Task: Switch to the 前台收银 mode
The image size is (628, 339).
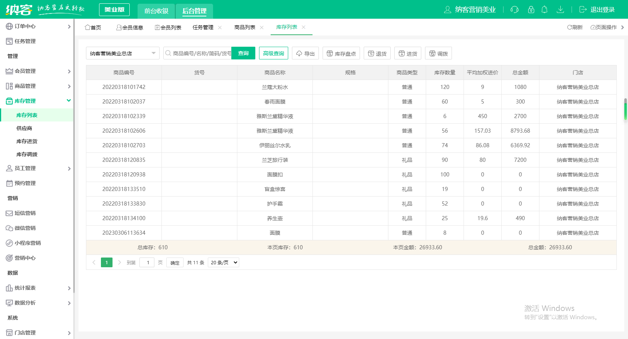Action: coord(156,11)
